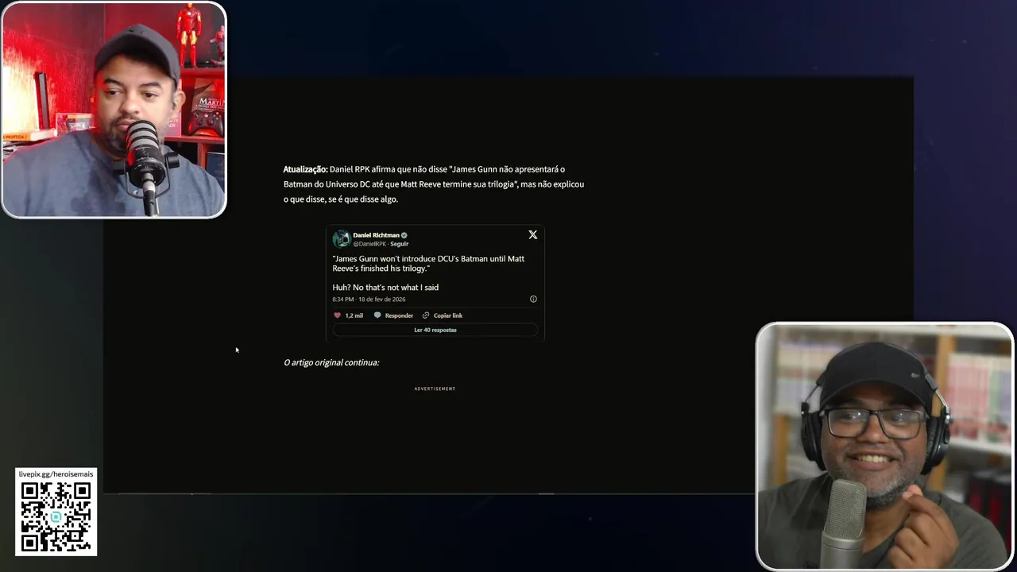Viewport: 1017px width, 572px height.
Task: Click the tweet text 'Huh? No that's not what I said'
Action: 385,288
